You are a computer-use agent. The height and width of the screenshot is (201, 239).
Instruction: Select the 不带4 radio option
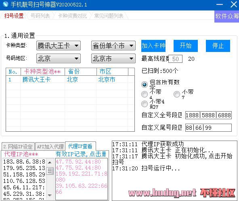145,94
